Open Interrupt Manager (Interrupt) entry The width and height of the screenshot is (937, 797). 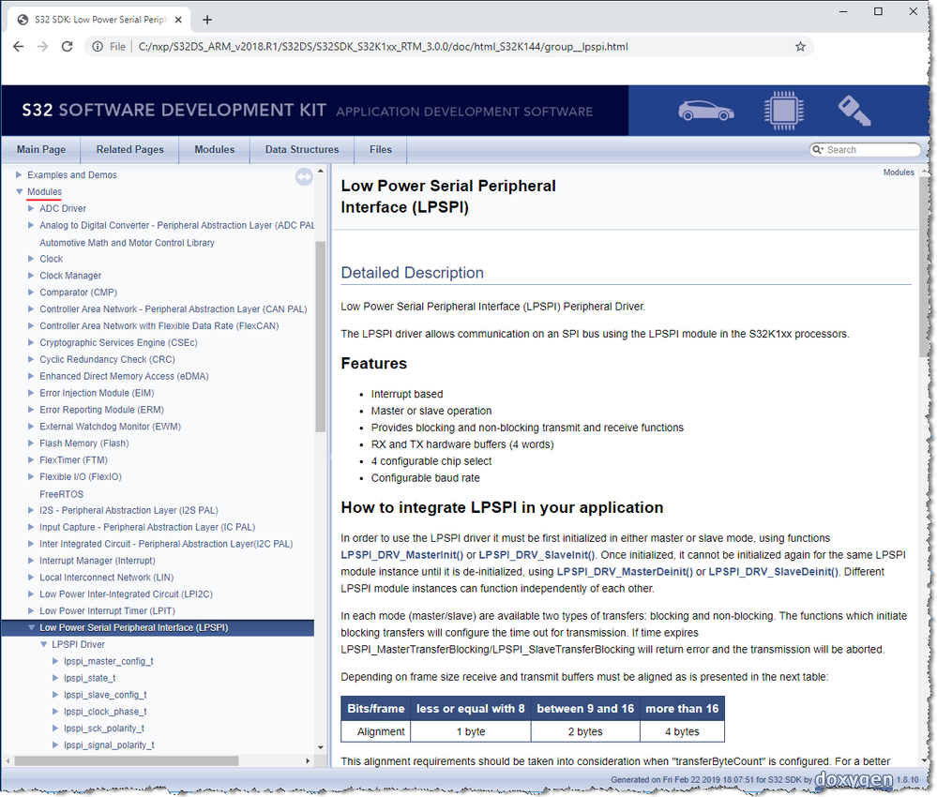click(98, 561)
